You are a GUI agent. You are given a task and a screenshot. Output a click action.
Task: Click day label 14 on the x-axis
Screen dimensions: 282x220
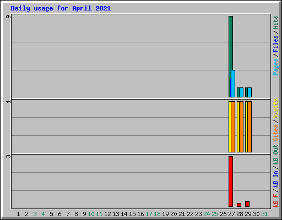[x=124, y=214]
